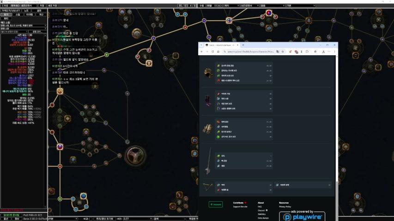Bookmark the page with the star icon

pos(283,52)
